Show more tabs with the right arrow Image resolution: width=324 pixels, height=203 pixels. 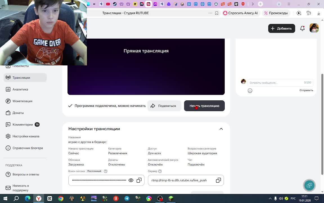(253, 4)
